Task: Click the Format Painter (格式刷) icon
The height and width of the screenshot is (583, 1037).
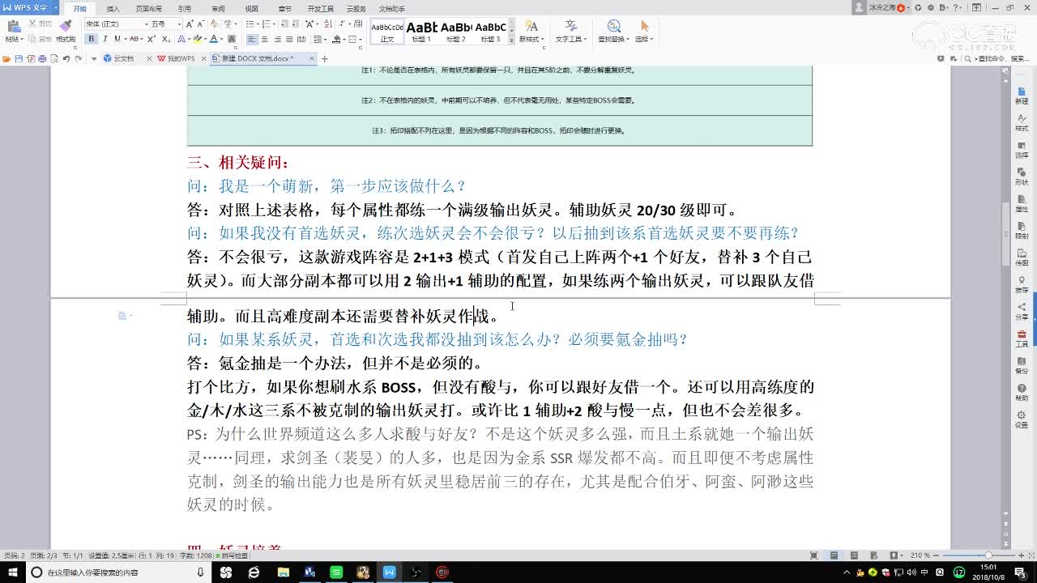Action: tap(66, 26)
